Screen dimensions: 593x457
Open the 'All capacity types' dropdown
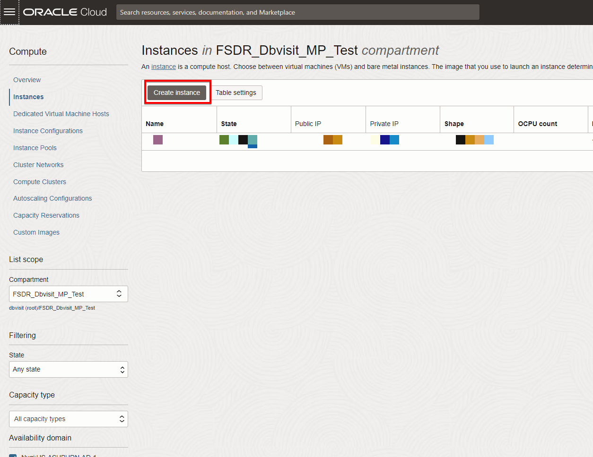click(x=69, y=419)
